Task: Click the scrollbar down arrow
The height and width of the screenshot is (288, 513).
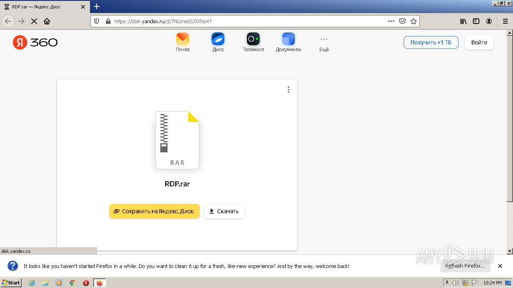Action: (x=510, y=251)
